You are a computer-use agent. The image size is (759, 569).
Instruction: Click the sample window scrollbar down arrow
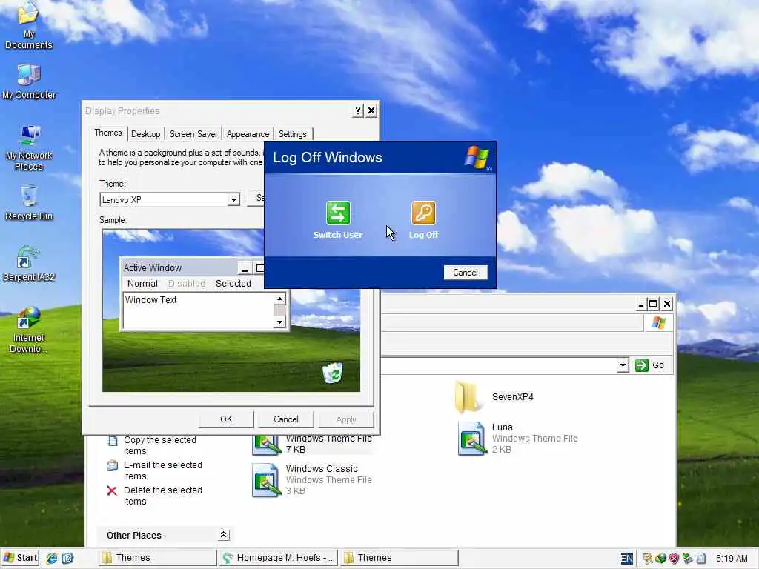(x=279, y=322)
